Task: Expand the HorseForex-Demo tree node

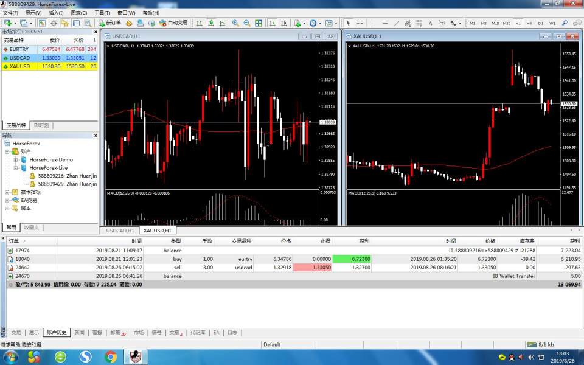Action: tap(16, 159)
